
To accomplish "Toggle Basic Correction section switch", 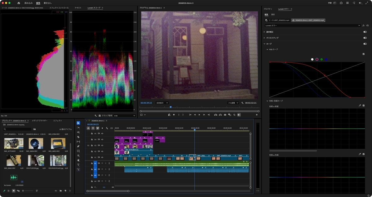I will (365, 32).
